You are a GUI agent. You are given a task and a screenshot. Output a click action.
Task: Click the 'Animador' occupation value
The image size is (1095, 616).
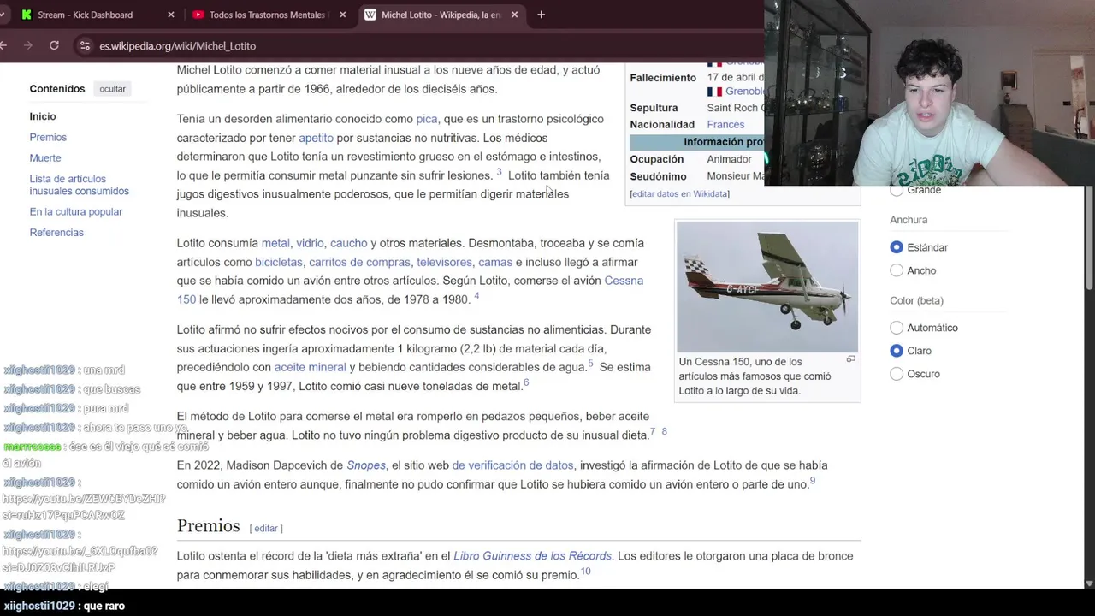coord(729,159)
